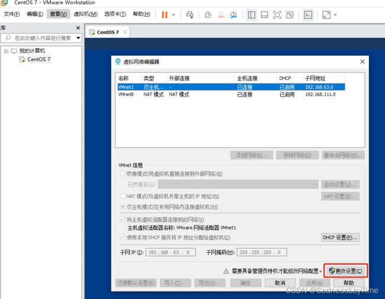Open the 已桥接至 dropdown
This screenshot has height=299, width=385.
[238, 184]
